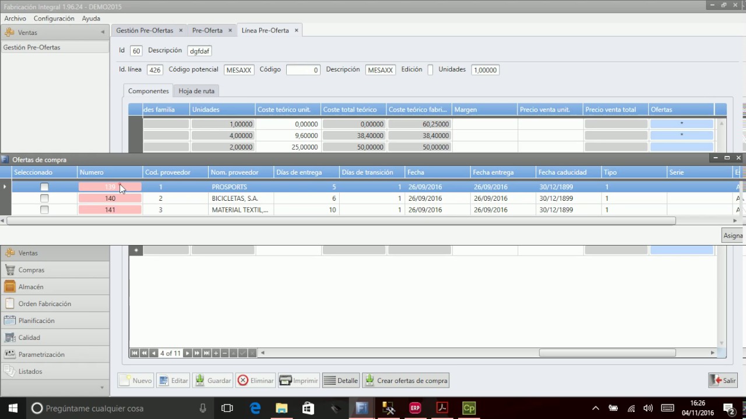Image resolution: width=746 pixels, height=419 pixels.
Task: Tick Seleccionado checkbox for offer 139
Action: (44, 187)
